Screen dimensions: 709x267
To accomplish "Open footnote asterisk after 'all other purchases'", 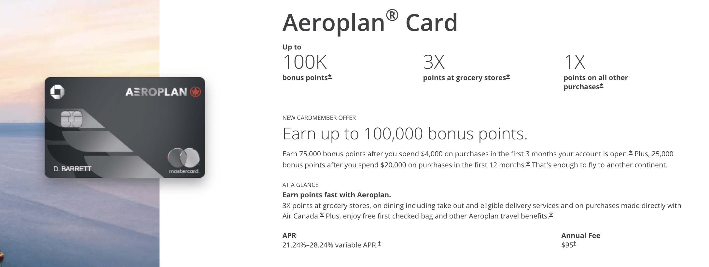I will click(601, 86).
